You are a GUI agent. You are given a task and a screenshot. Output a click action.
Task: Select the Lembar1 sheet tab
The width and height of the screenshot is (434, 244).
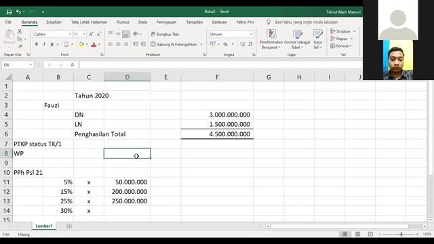point(43,226)
